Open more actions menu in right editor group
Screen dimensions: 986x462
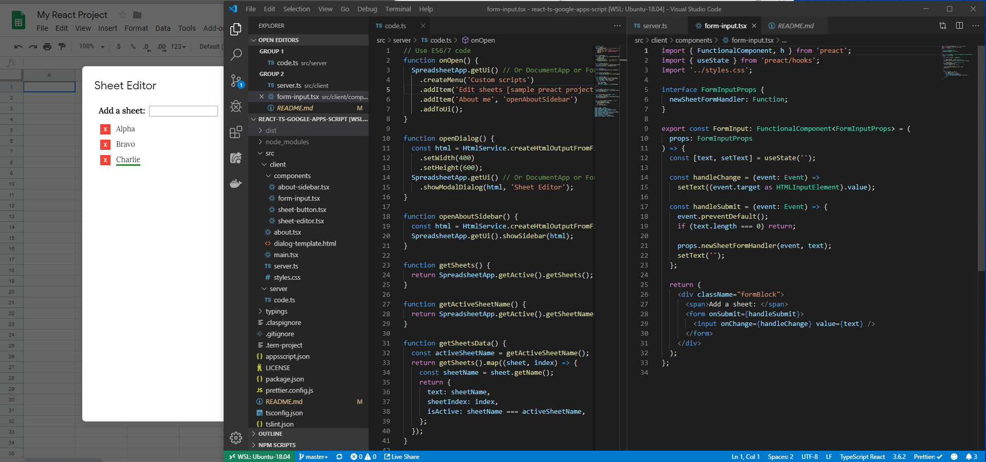tap(976, 26)
